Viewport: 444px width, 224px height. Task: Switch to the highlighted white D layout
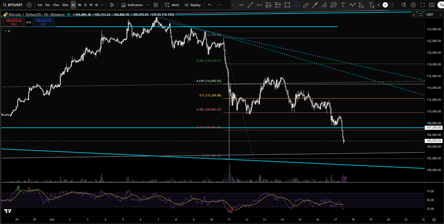(x=385, y=5)
